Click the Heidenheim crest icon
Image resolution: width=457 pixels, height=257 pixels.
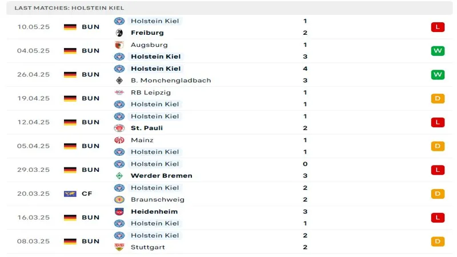pos(119,211)
